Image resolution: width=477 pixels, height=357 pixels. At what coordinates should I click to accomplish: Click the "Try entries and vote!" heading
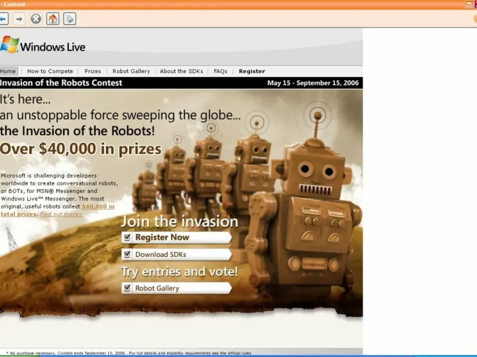coord(179,271)
